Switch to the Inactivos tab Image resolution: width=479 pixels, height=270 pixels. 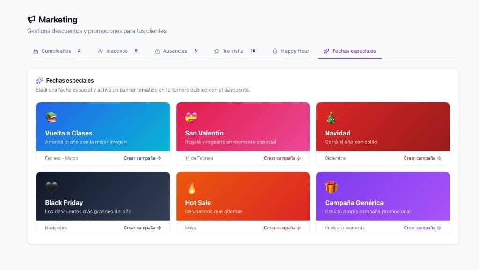[118, 51]
